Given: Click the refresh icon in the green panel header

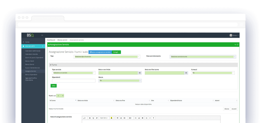Looking at the screenshot, I should point(238,44).
